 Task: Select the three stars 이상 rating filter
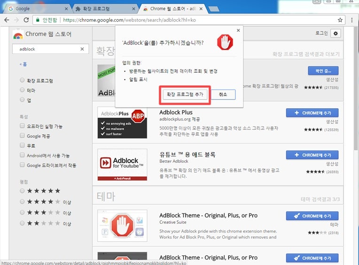point(22,212)
